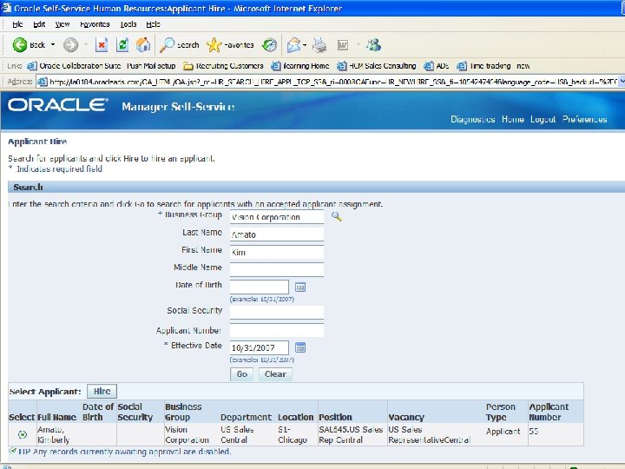Open the Back button history dropdown arrow
The height and width of the screenshot is (469, 625).
click(x=53, y=44)
